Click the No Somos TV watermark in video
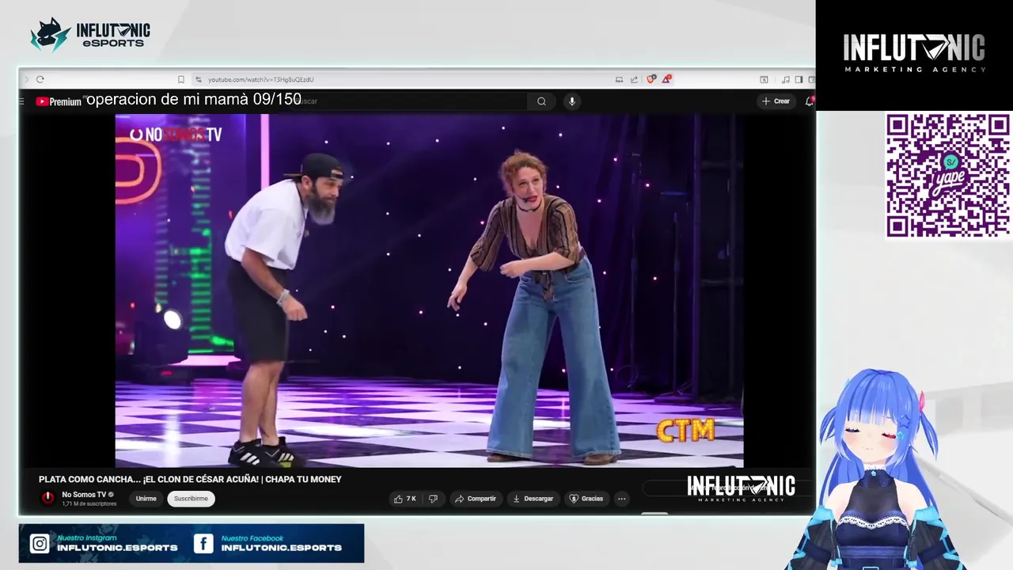 176,135
